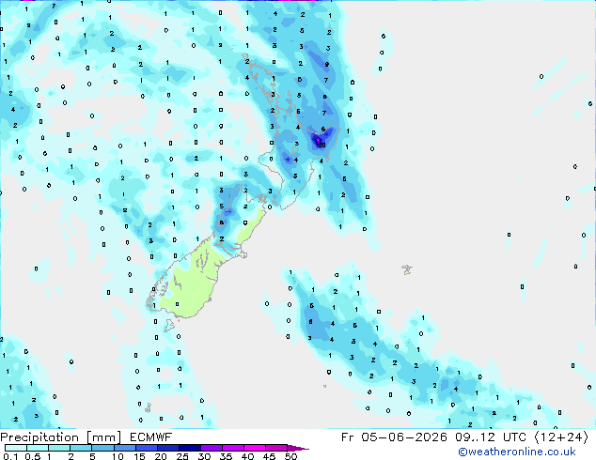Click the 2–5 mm legend swatch
The height and width of the screenshot is (460, 596).
coord(81,448)
